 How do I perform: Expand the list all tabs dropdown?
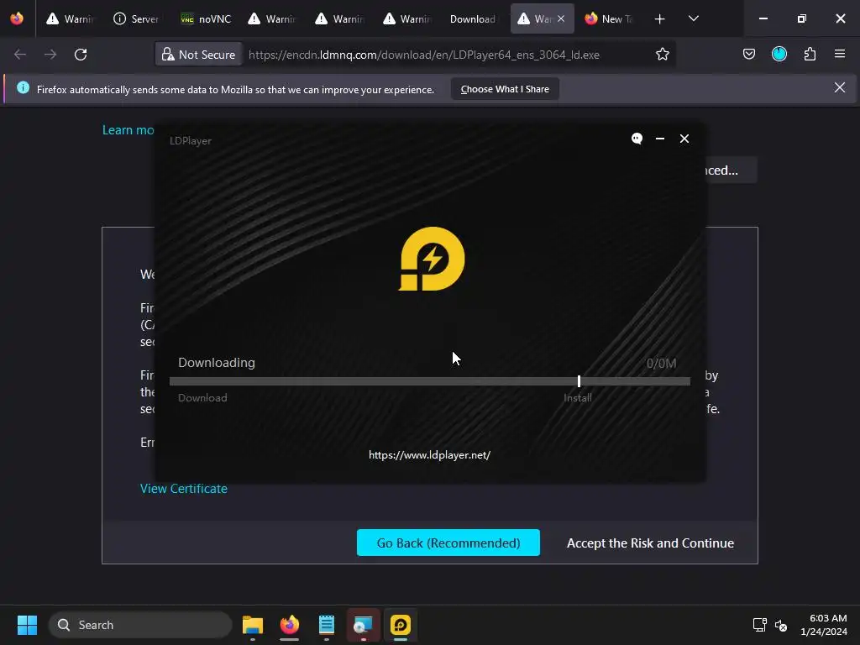tap(693, 18)
